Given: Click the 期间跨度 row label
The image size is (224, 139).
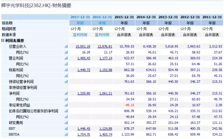Looking at the screenshot, I should [x=9, y=29].
